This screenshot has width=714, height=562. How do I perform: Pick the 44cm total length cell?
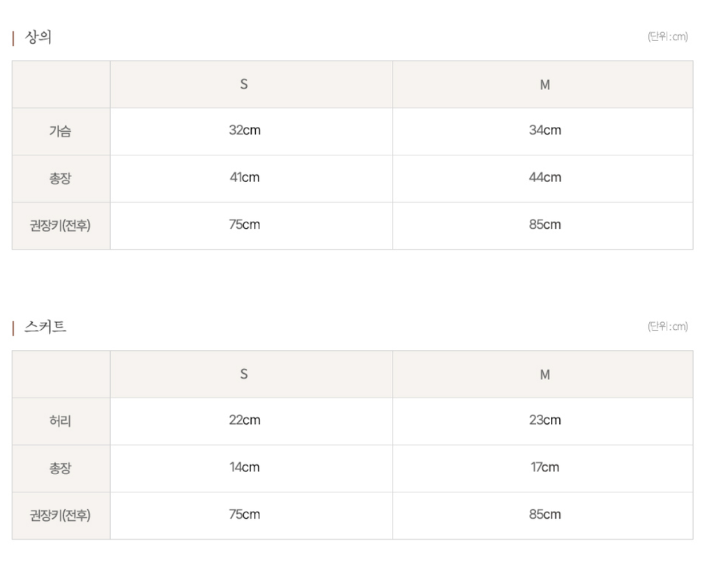545,177
